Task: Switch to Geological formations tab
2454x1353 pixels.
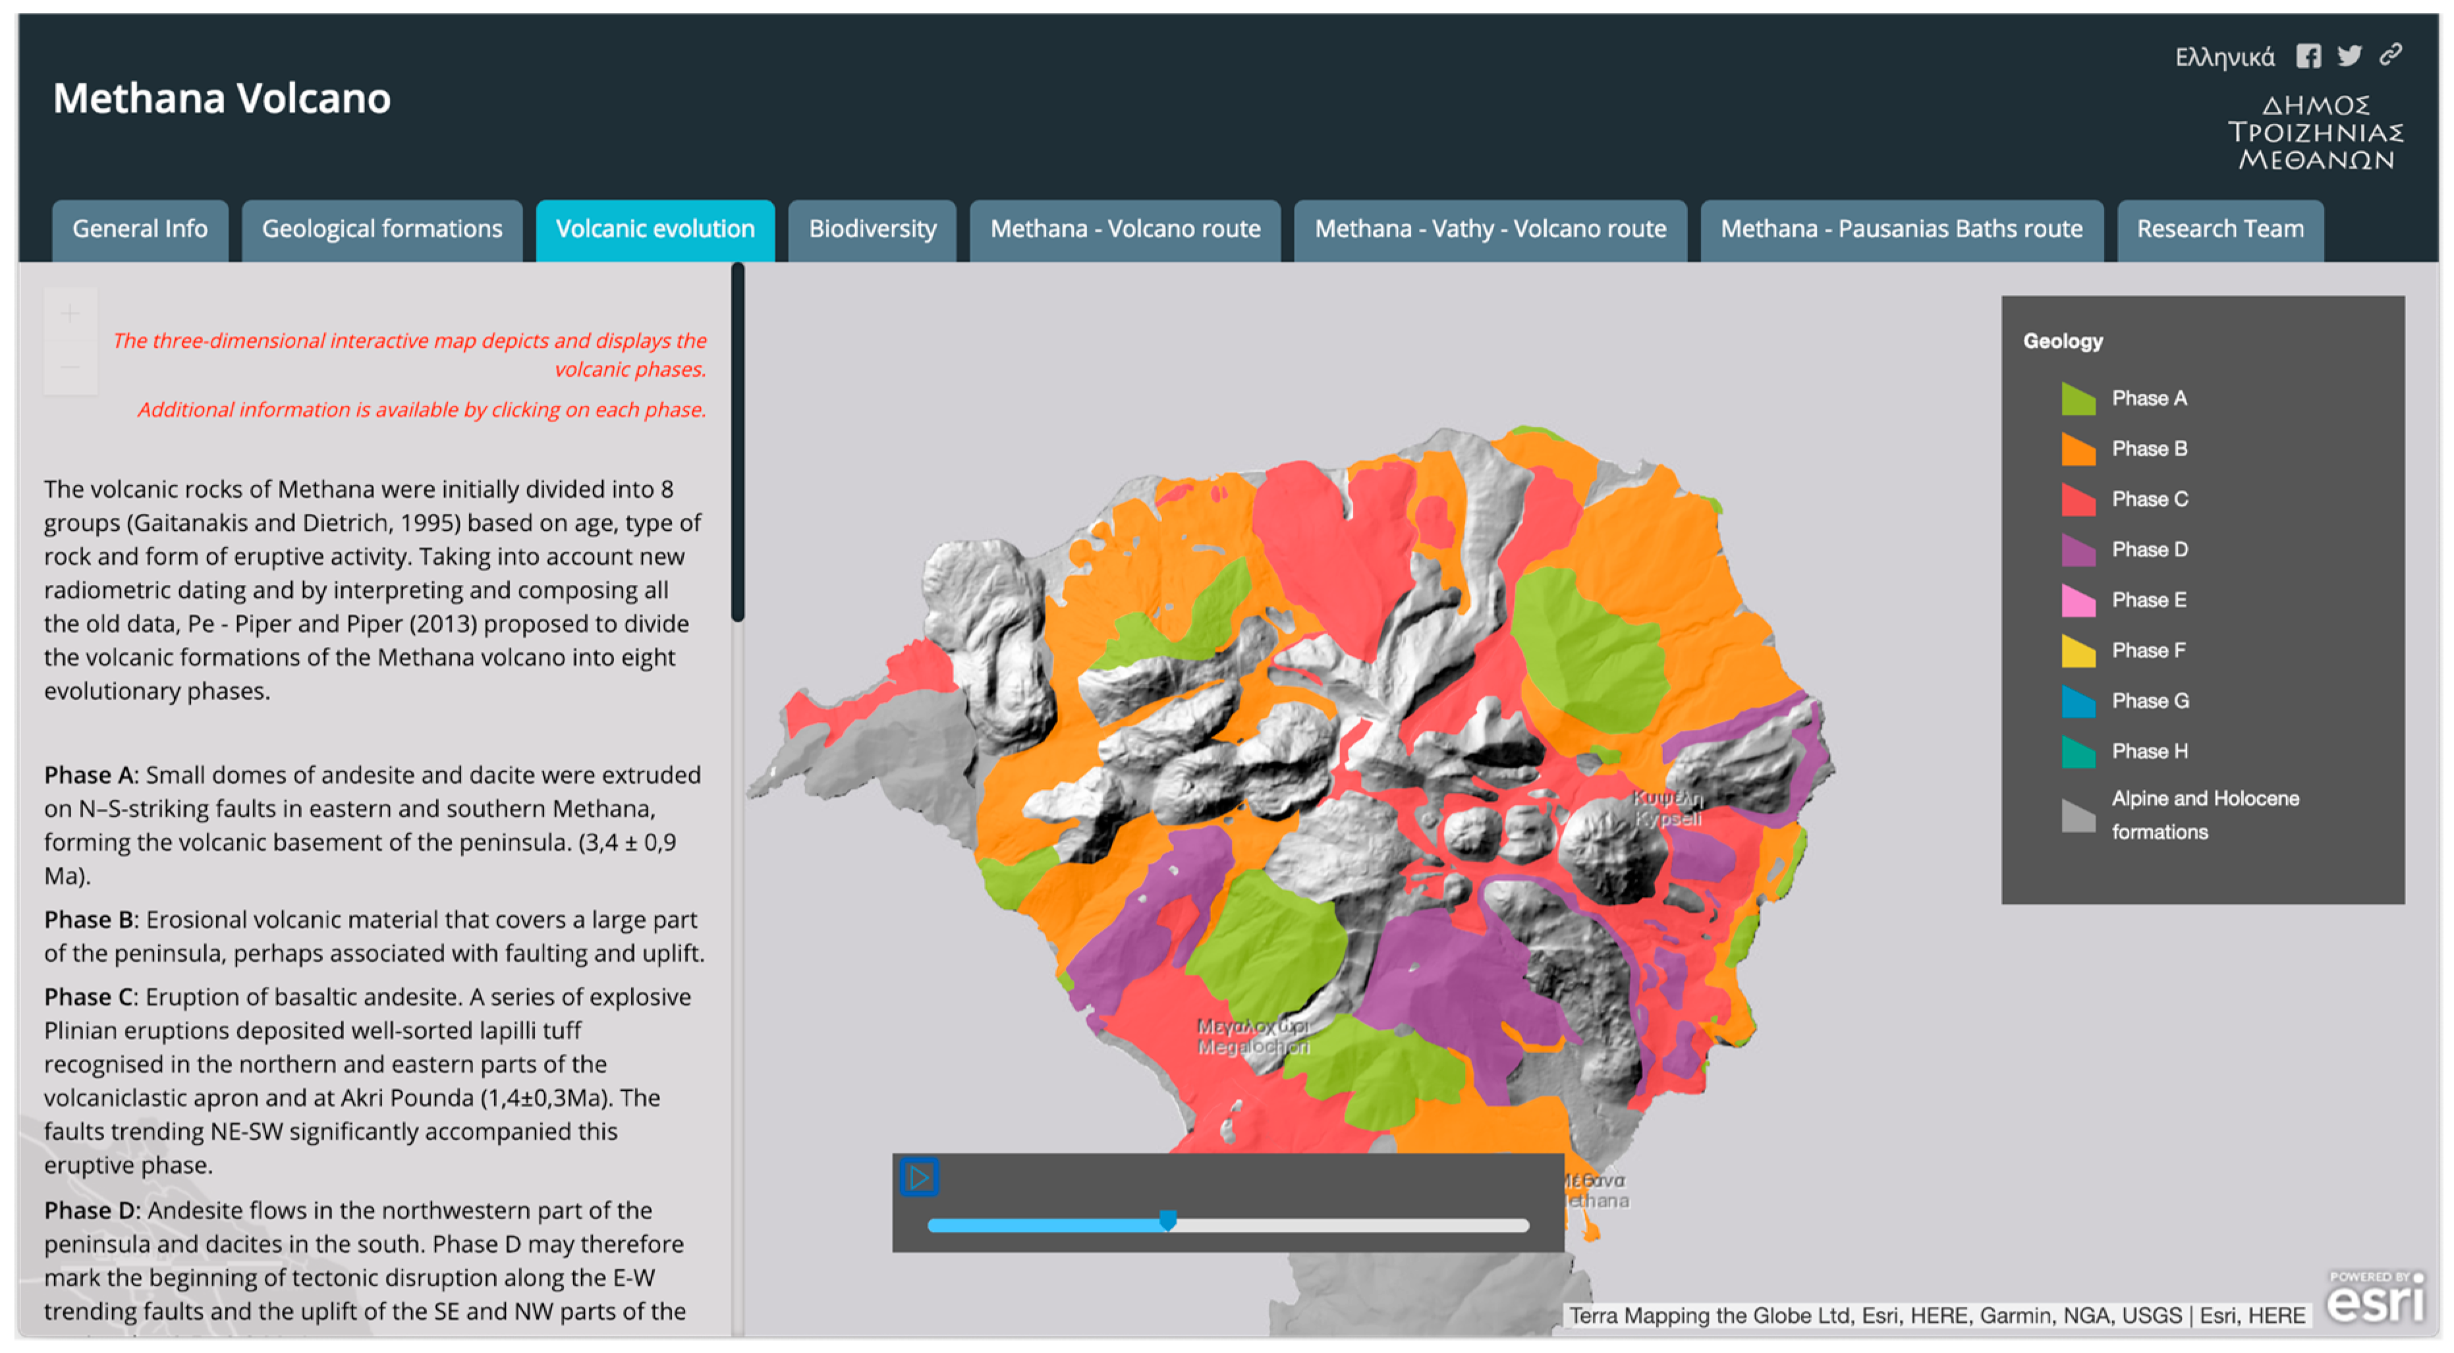Action: tap(382, 230)
